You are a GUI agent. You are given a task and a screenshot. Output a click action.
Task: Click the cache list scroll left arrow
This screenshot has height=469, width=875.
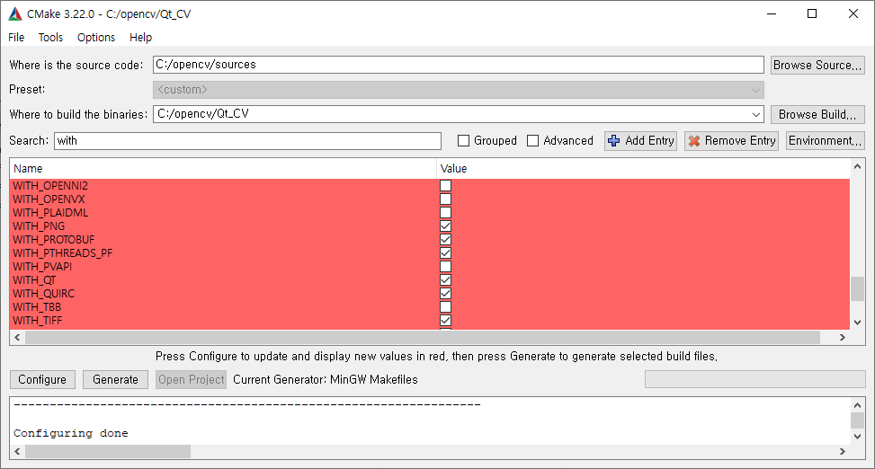(17, 338)
